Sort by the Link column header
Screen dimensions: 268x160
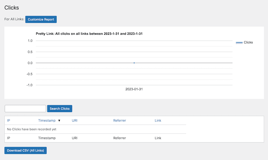click(x=158, y=121)
